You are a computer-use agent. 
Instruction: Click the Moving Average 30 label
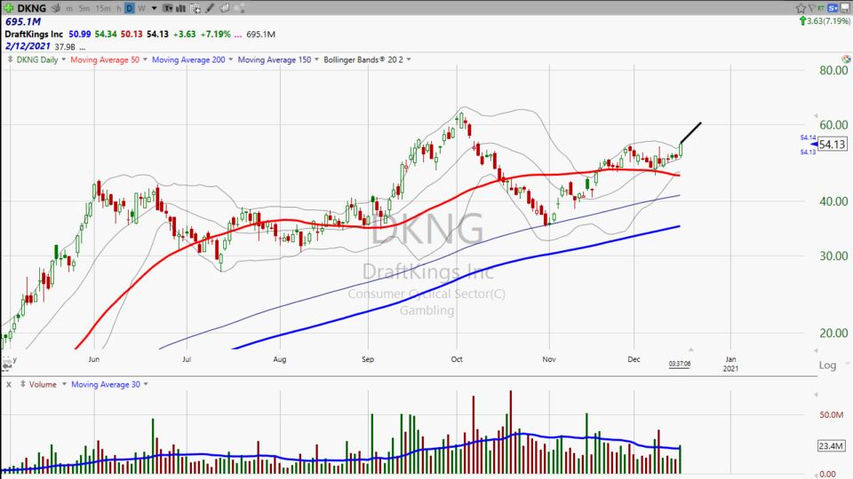pyautogui.click(x=106, y=384)
